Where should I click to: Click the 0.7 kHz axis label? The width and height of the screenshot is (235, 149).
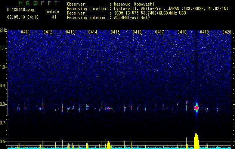[x=3, y=123]
